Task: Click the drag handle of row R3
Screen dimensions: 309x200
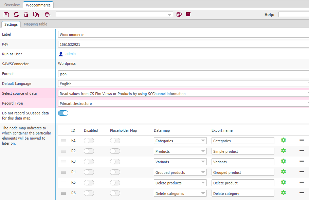Action: click(x=63, y=162)
